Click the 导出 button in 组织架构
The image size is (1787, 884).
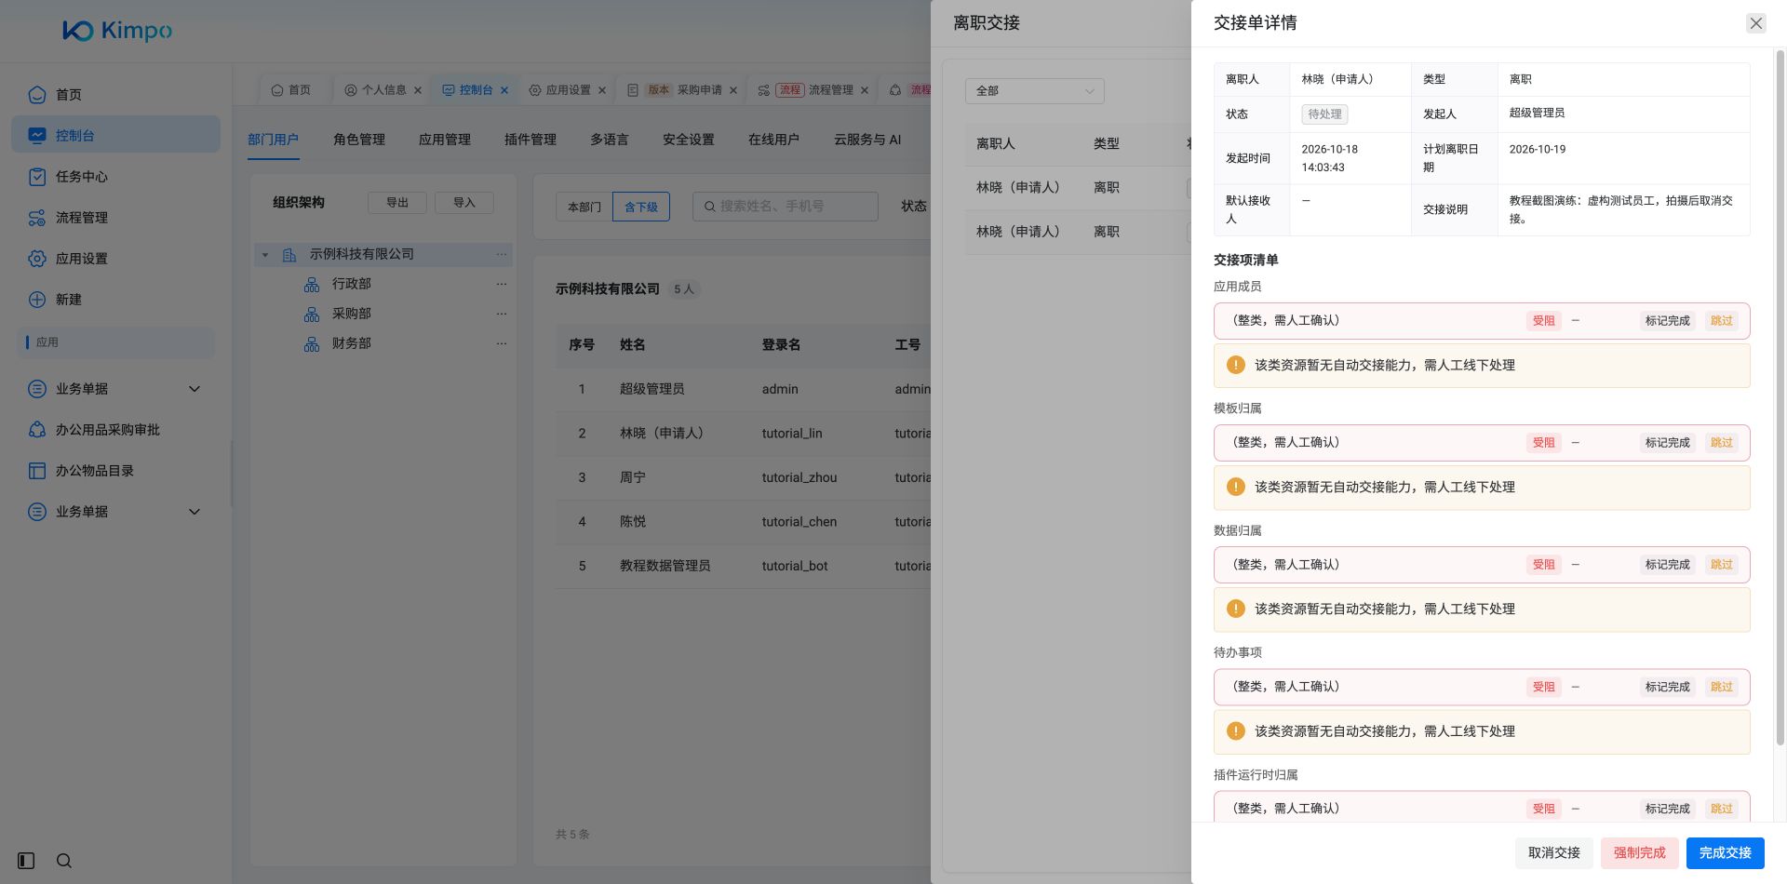coord(397,203)
